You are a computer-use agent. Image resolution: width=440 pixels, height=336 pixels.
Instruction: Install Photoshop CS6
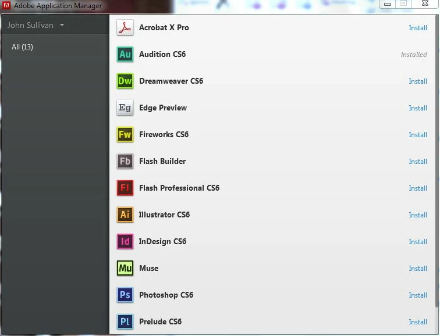pos(418,295)
